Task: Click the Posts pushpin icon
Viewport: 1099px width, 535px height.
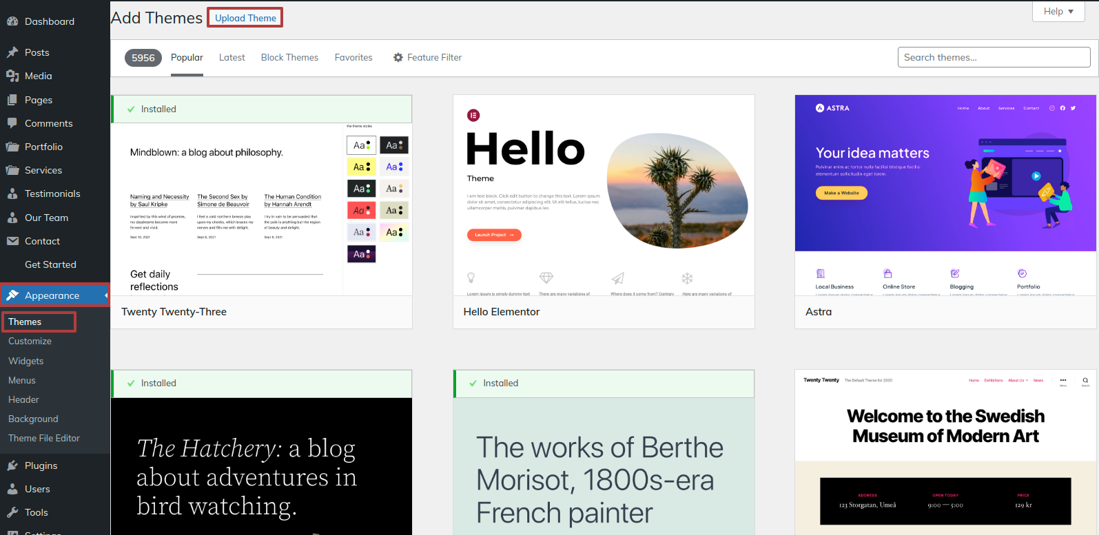Action: click(12, 52)
